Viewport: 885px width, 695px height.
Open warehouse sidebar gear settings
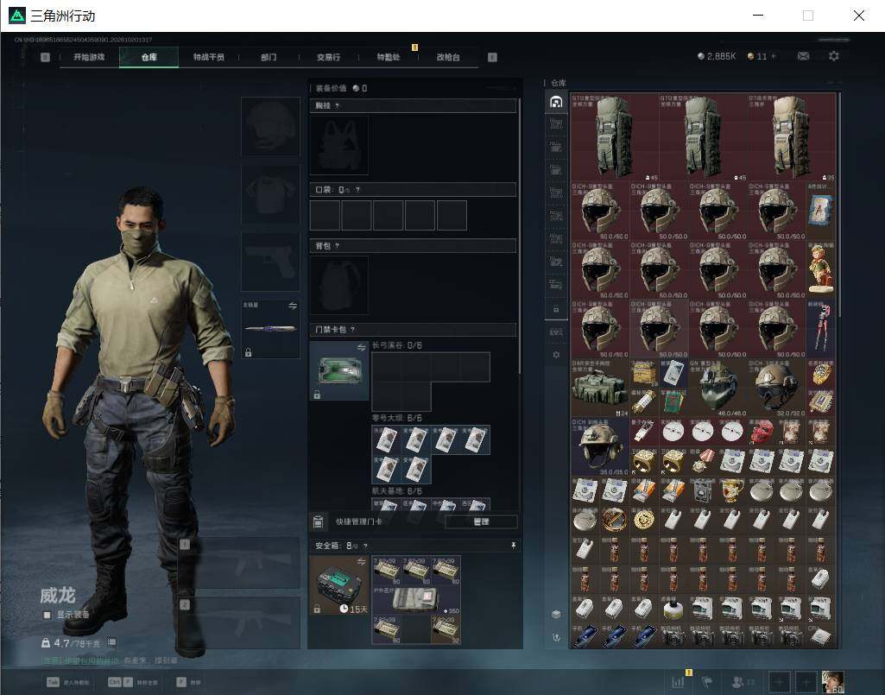pyautogui.click(x=556, y=355)
